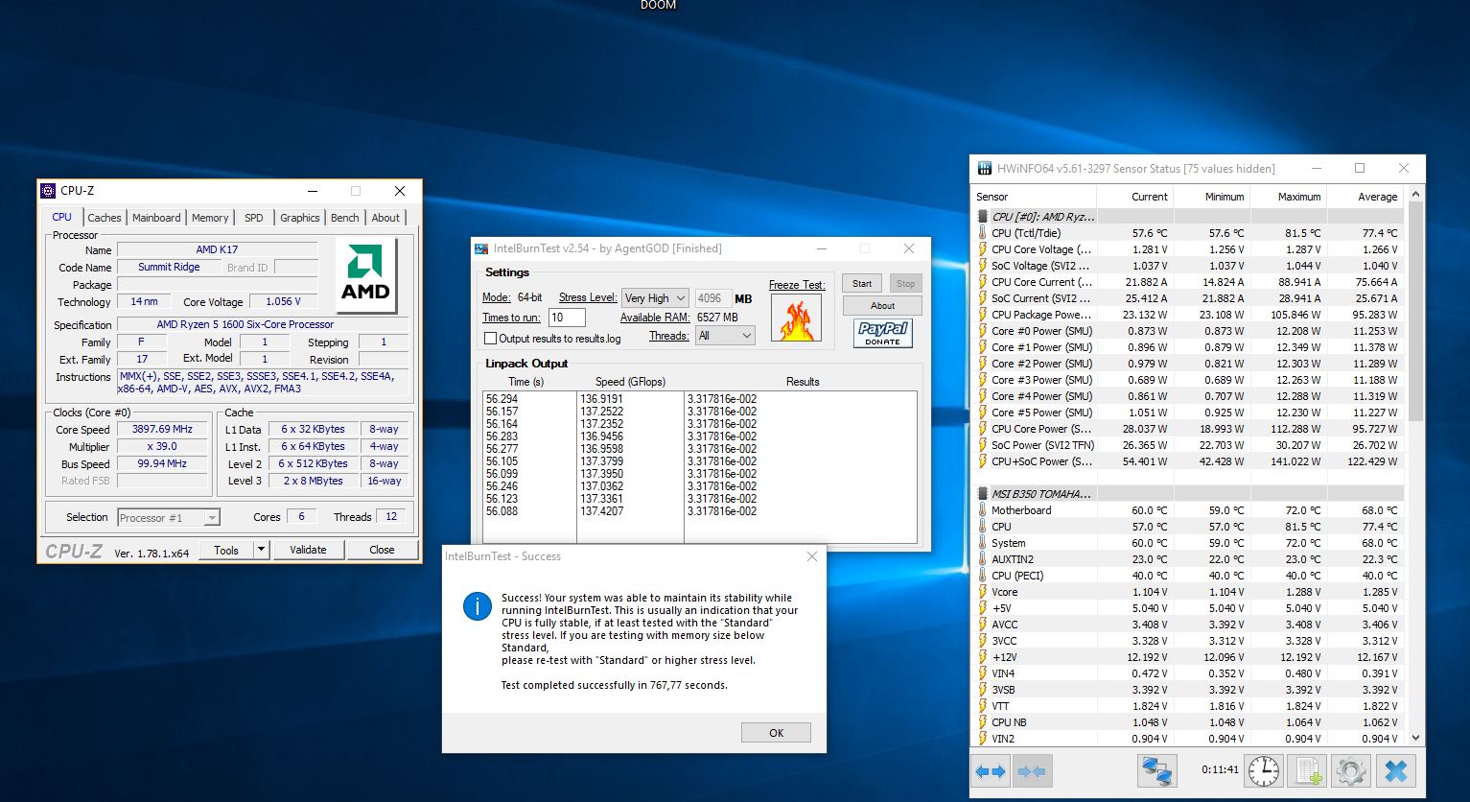Click HWiNFO Current column header

[x=1134, y=197]
